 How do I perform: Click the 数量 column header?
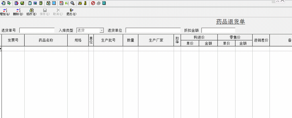click(x=131, y=40)
